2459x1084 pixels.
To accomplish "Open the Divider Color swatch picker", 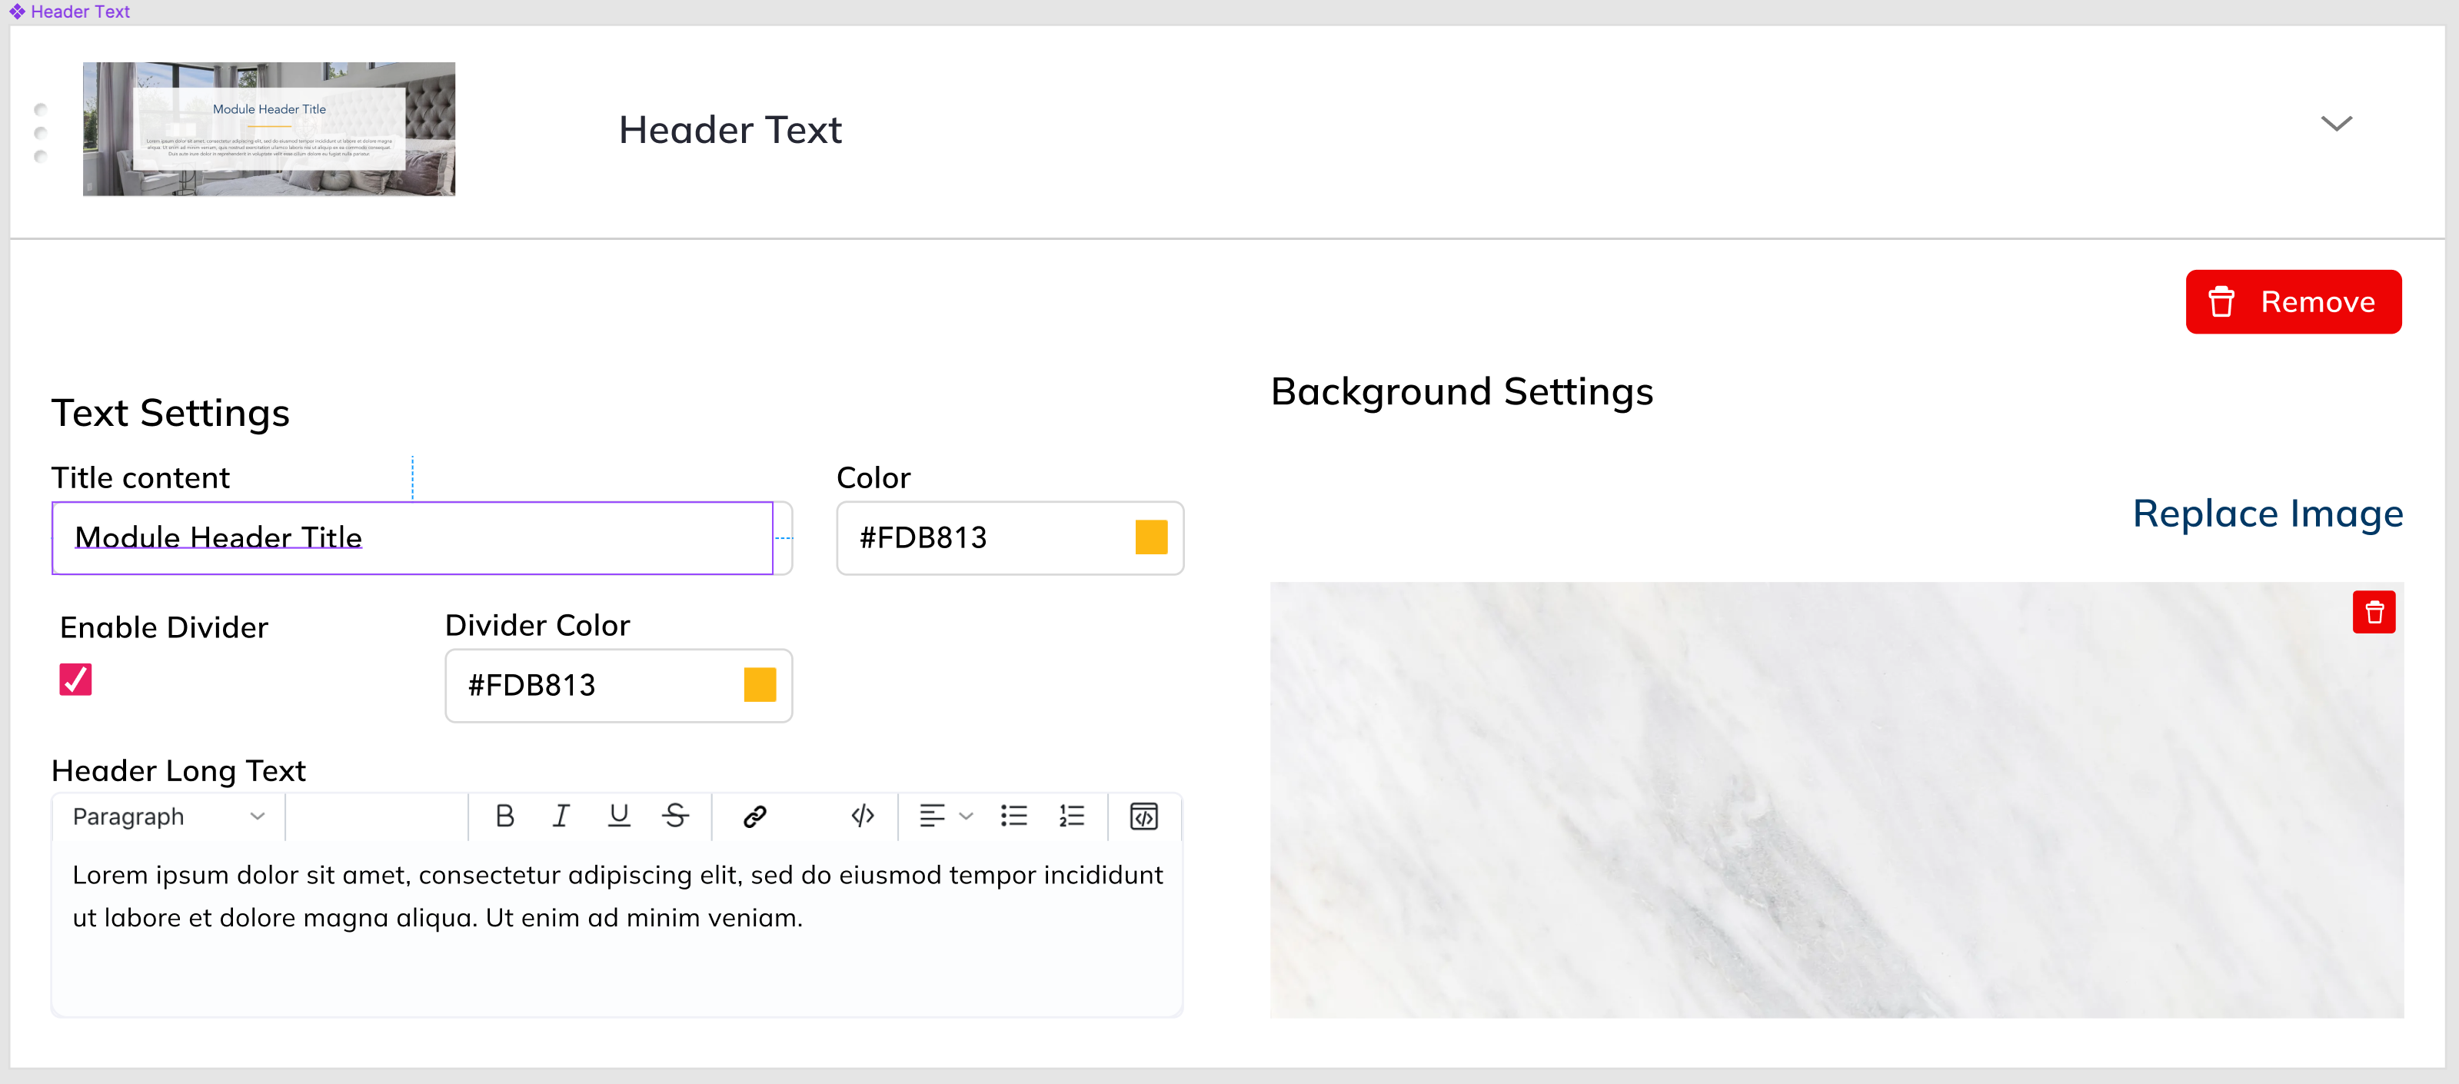I will [759, 685].
